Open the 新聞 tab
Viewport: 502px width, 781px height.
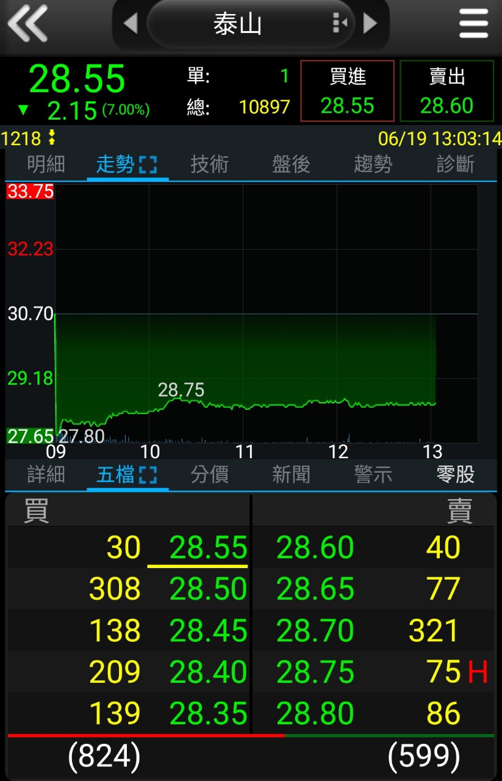pos(291,475)
